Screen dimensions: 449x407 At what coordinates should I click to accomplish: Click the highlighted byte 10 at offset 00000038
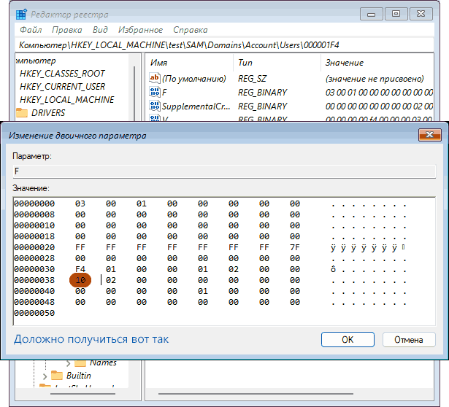tap(80, 280)
